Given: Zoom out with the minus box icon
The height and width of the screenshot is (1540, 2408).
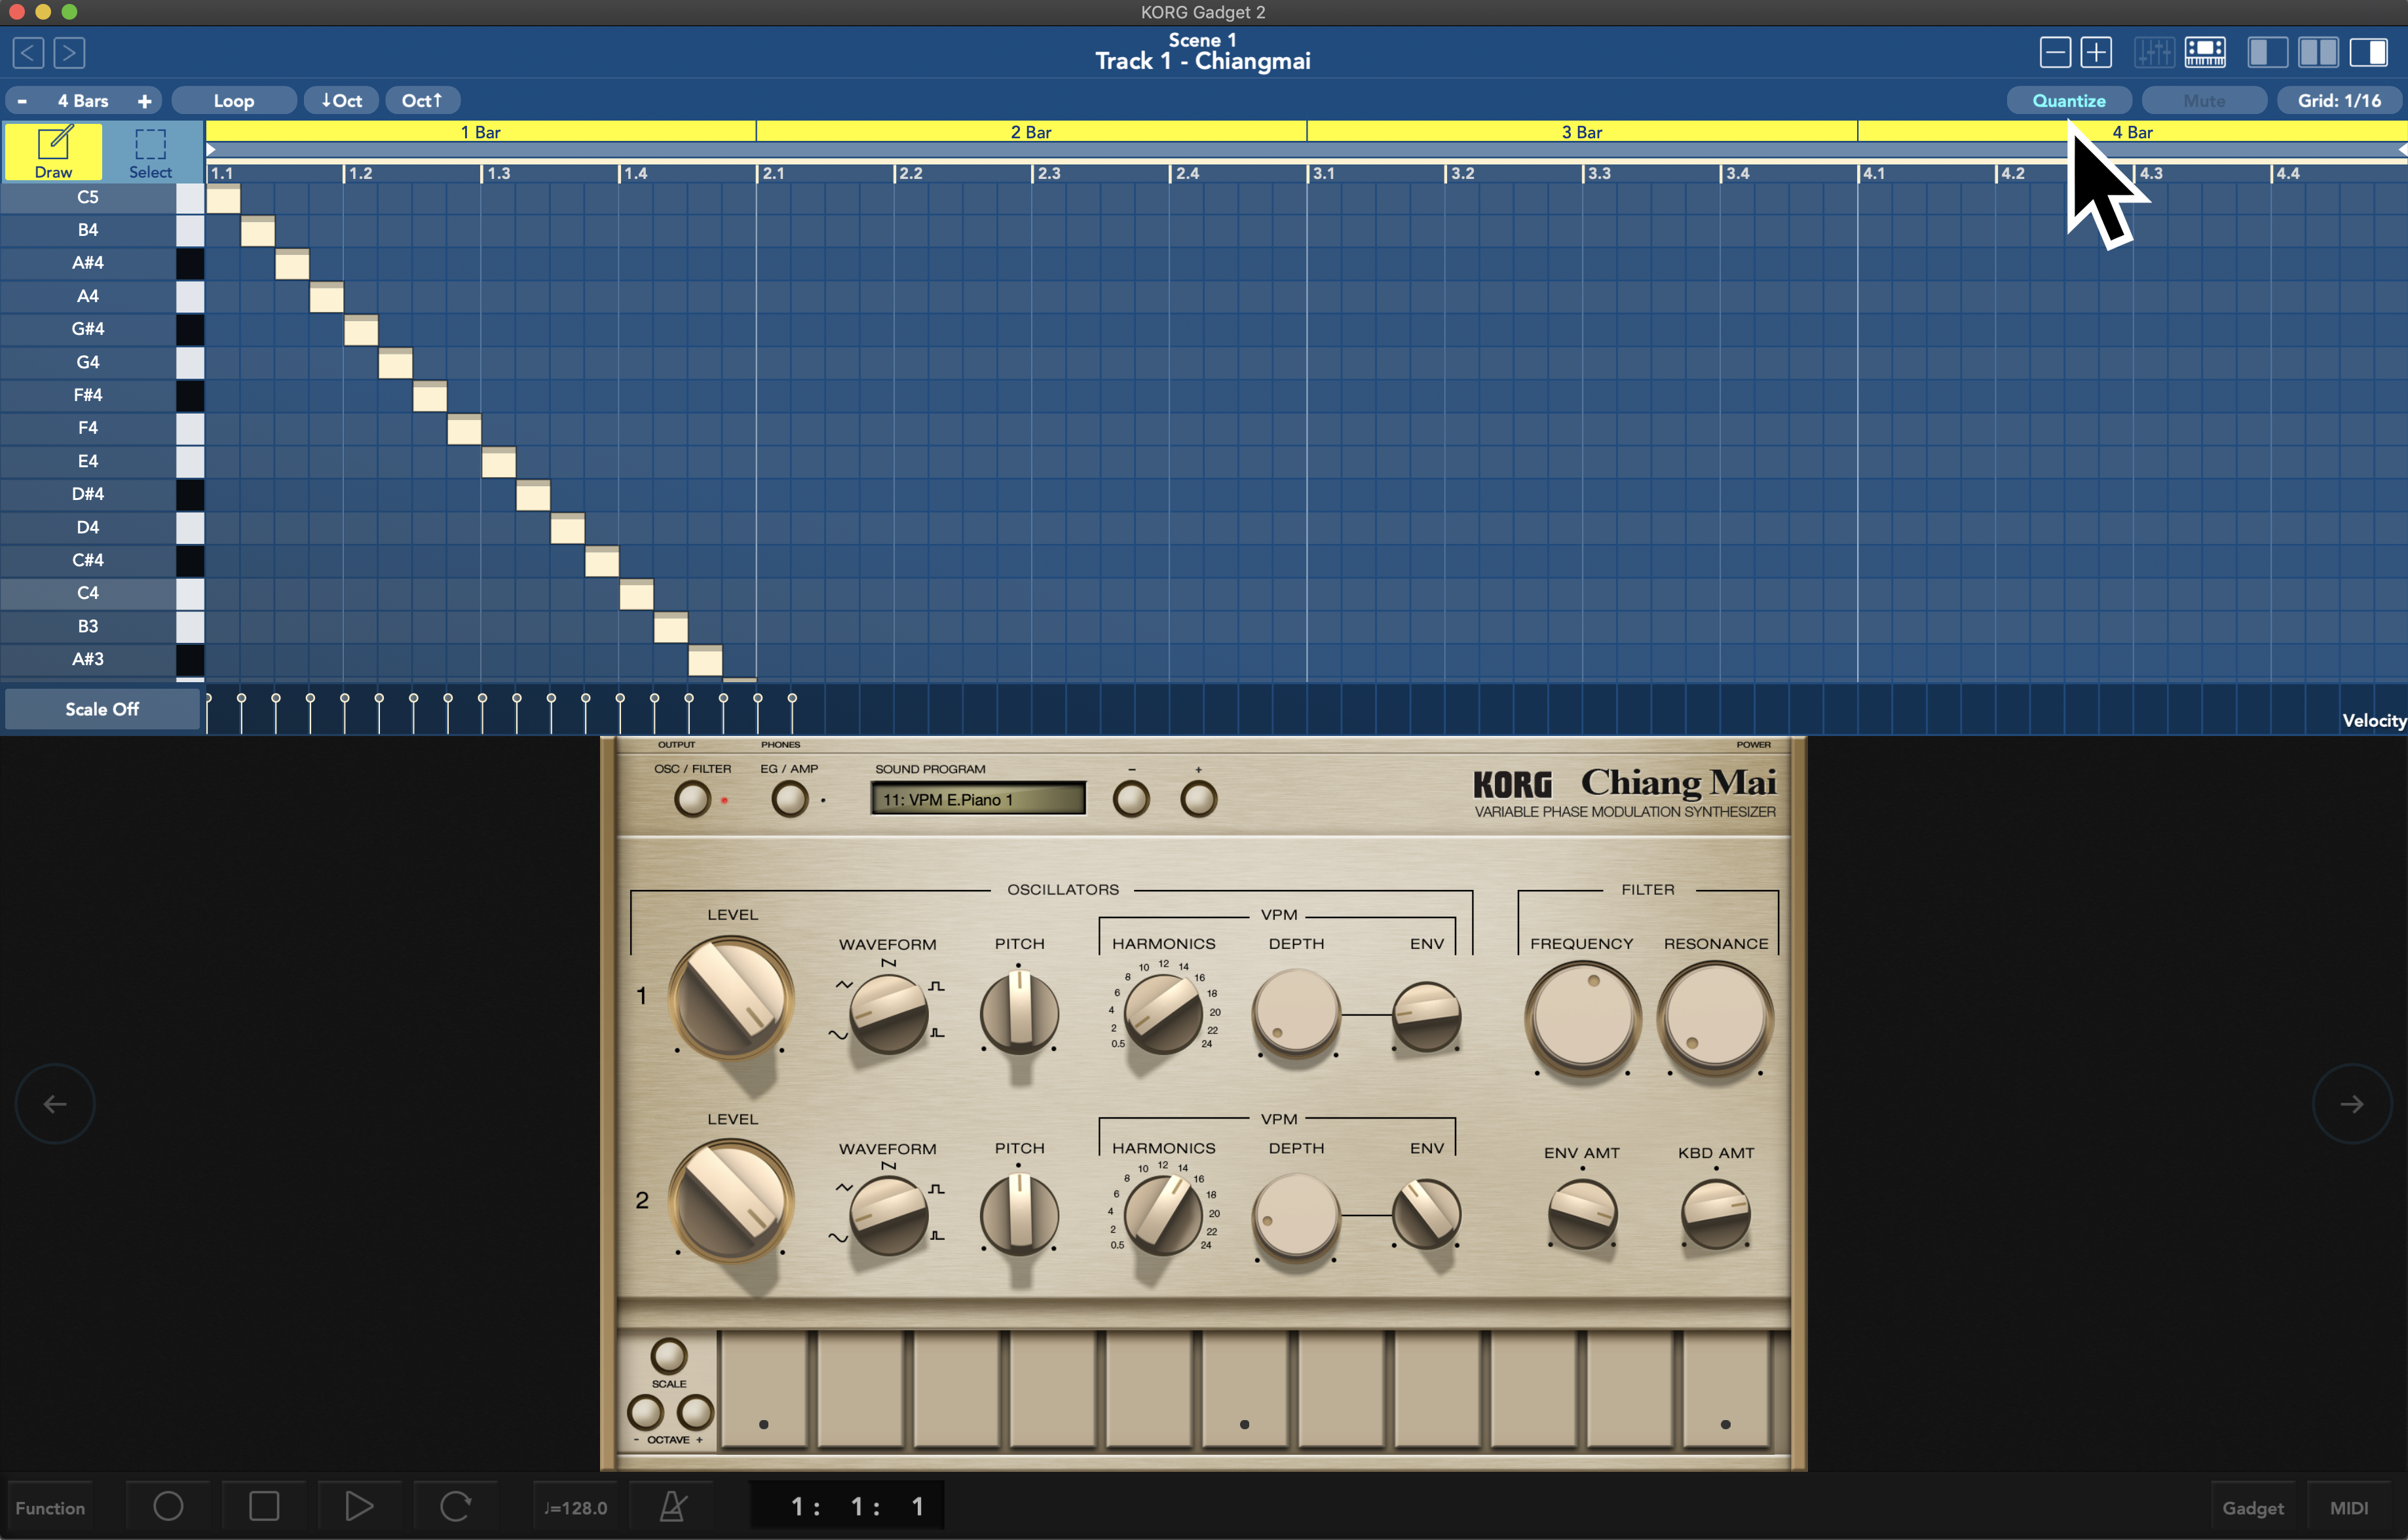Looking at the screenshot, I should tap(2055, 52).
